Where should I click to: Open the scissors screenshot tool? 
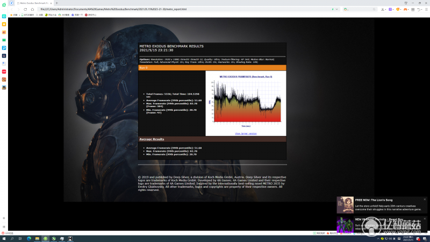tap(383, 9)
